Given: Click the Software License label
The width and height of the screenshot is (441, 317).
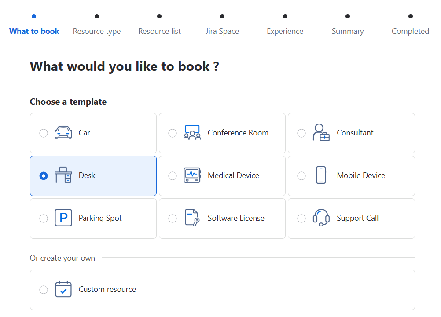Looking at the screenshot, I should pyautogui.click(x=236, y=218).
